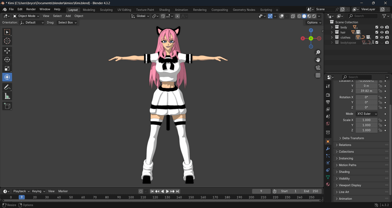
Task: Uncheck the body collection checkbox
Action: [377, 27]
